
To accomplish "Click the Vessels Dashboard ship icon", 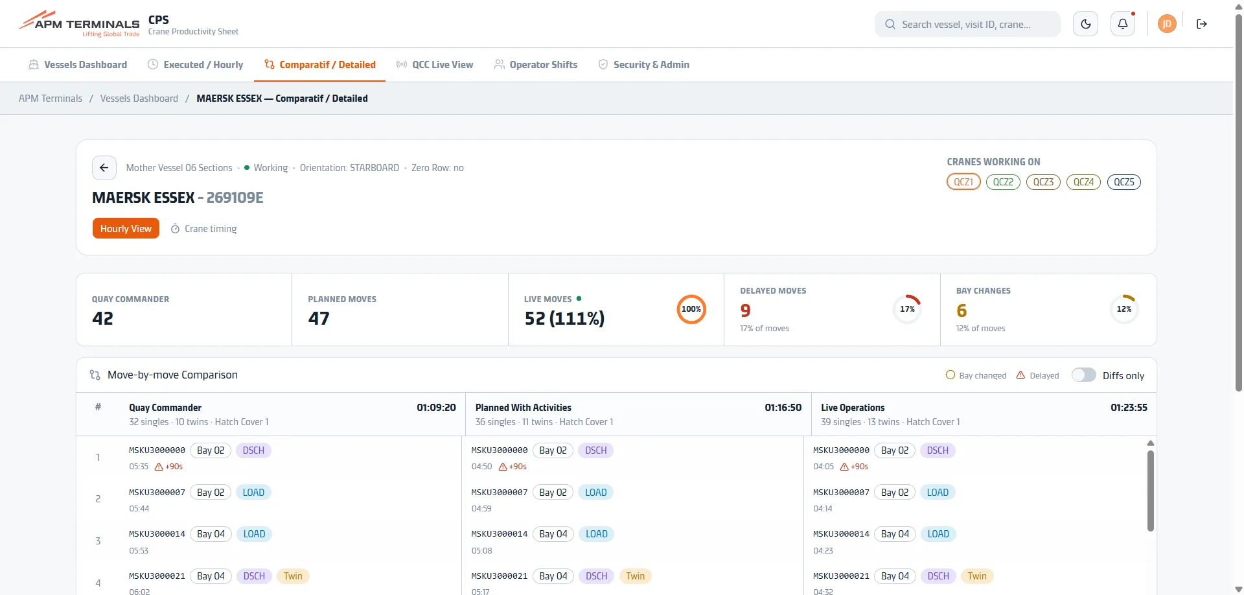I will coord(34,65).
